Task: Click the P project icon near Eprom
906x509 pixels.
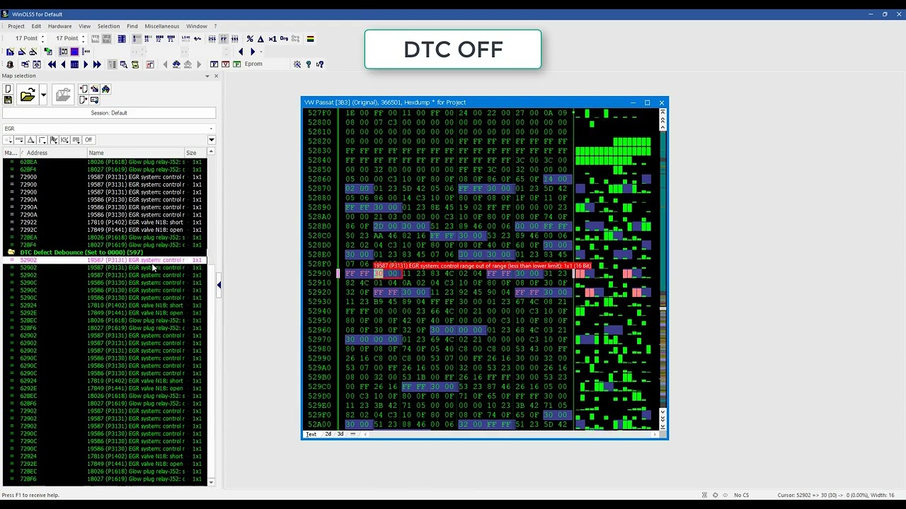Action: (236, 64)
